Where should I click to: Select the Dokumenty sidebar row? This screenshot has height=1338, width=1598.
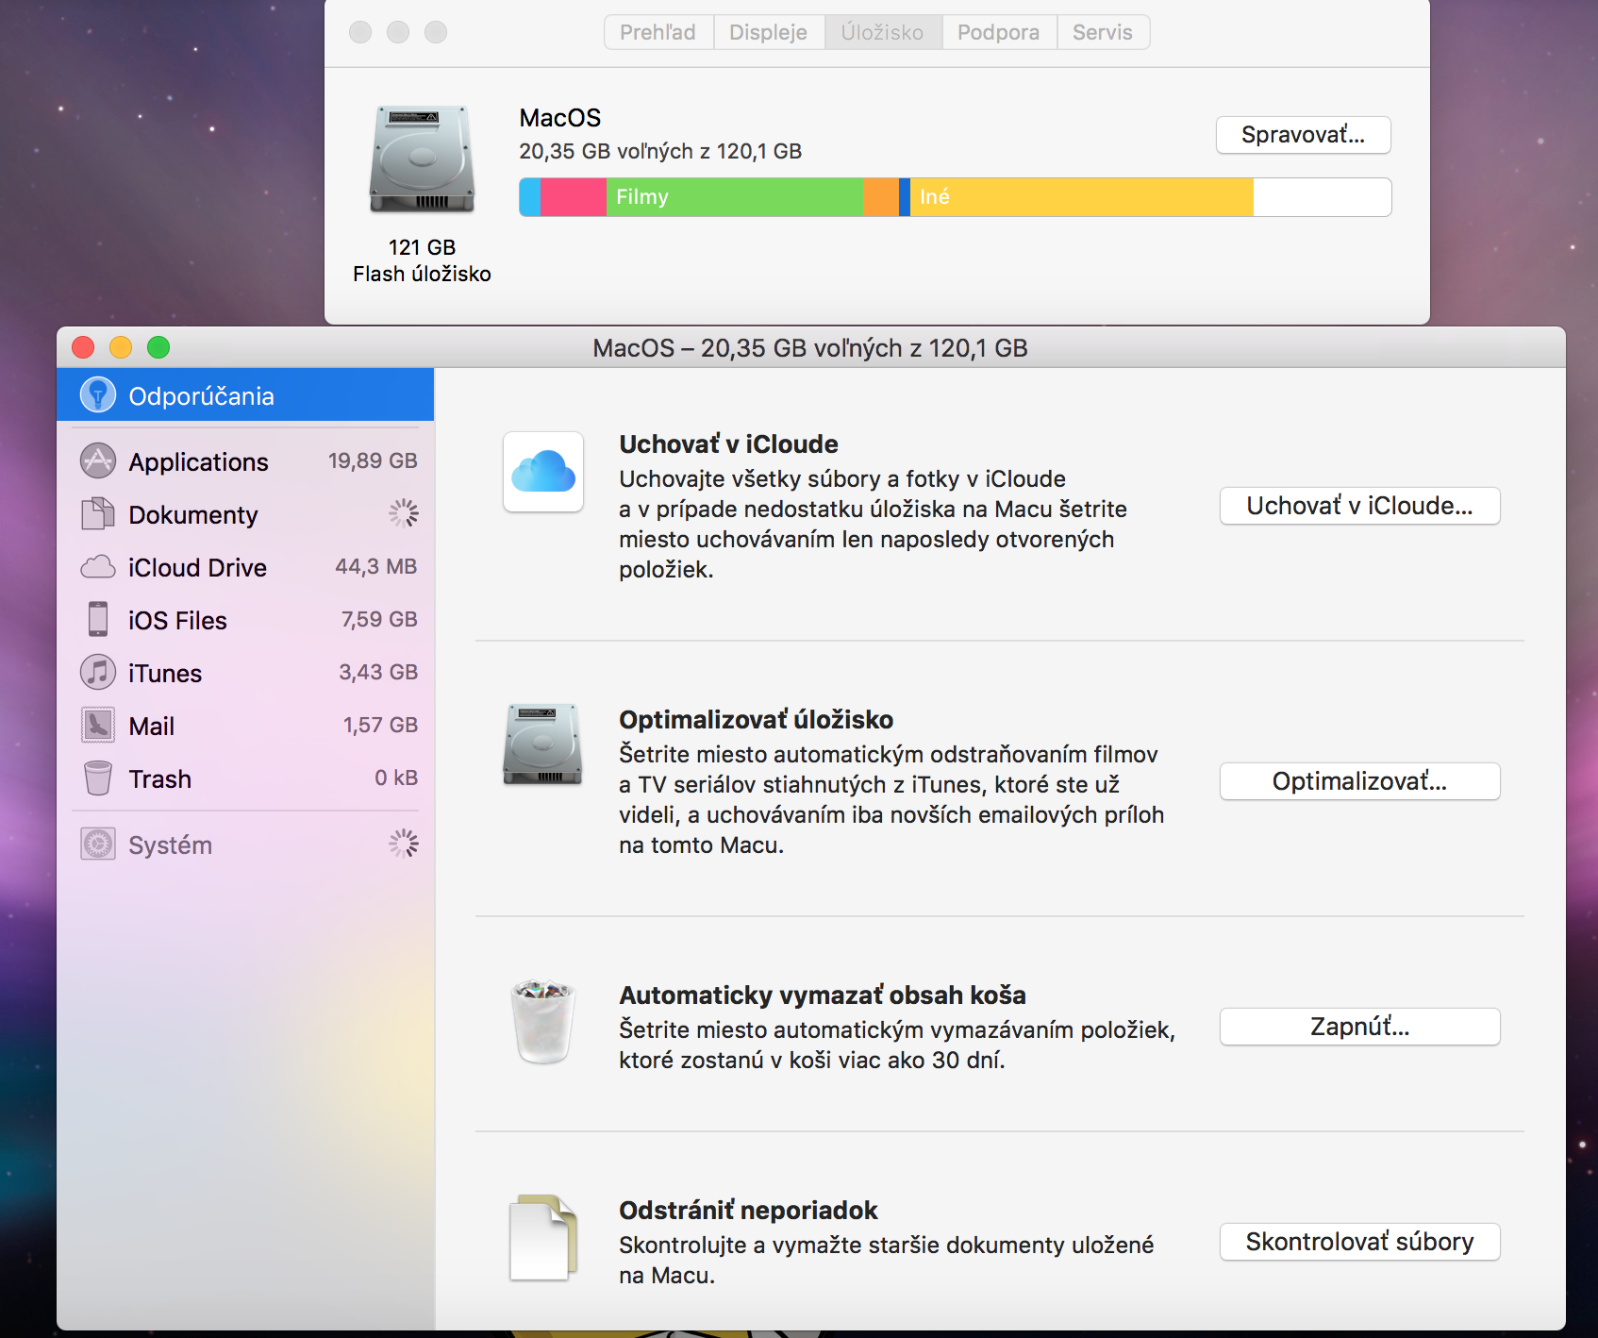(x=245, y=514)
